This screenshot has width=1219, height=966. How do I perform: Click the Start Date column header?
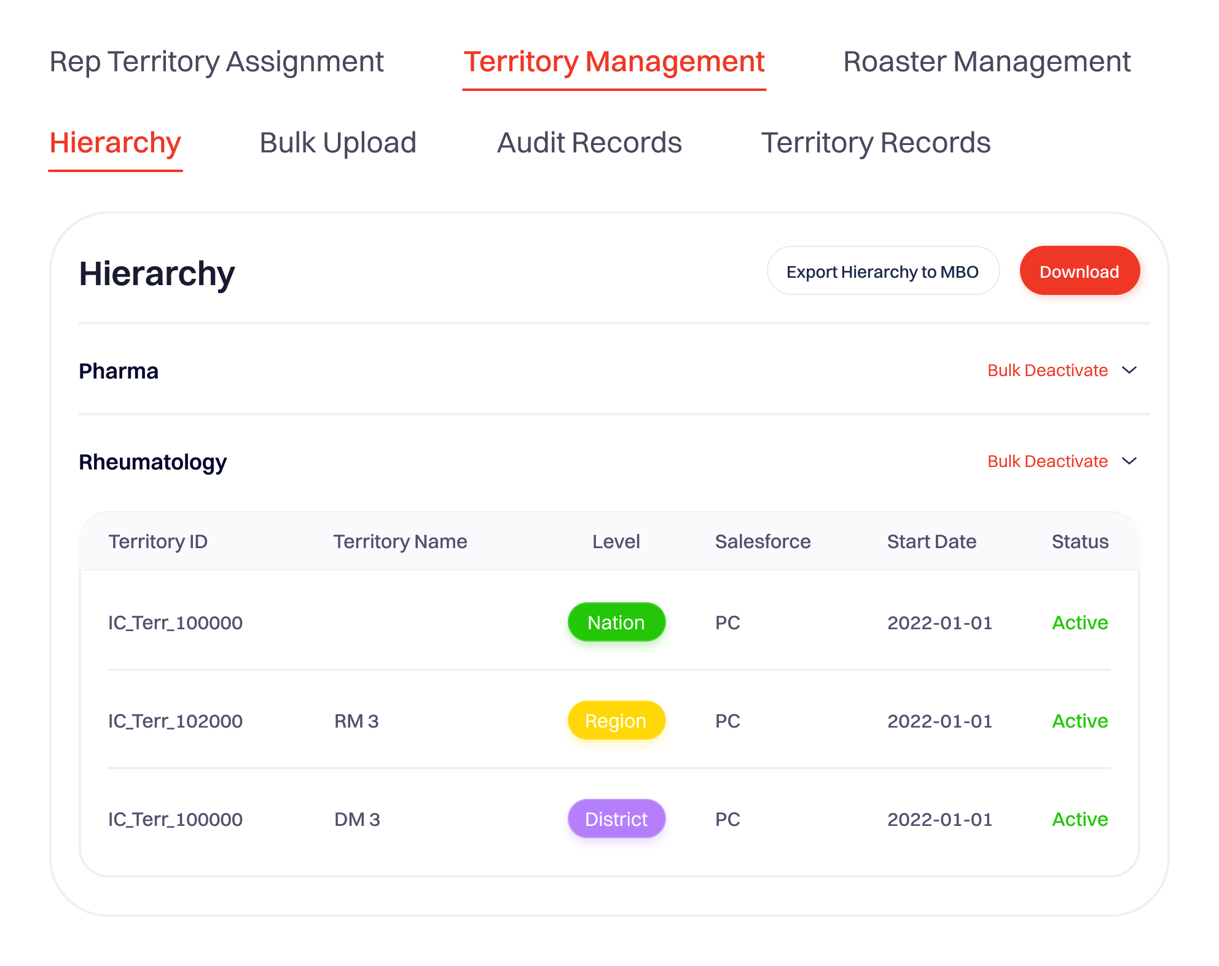coord(931,541)
